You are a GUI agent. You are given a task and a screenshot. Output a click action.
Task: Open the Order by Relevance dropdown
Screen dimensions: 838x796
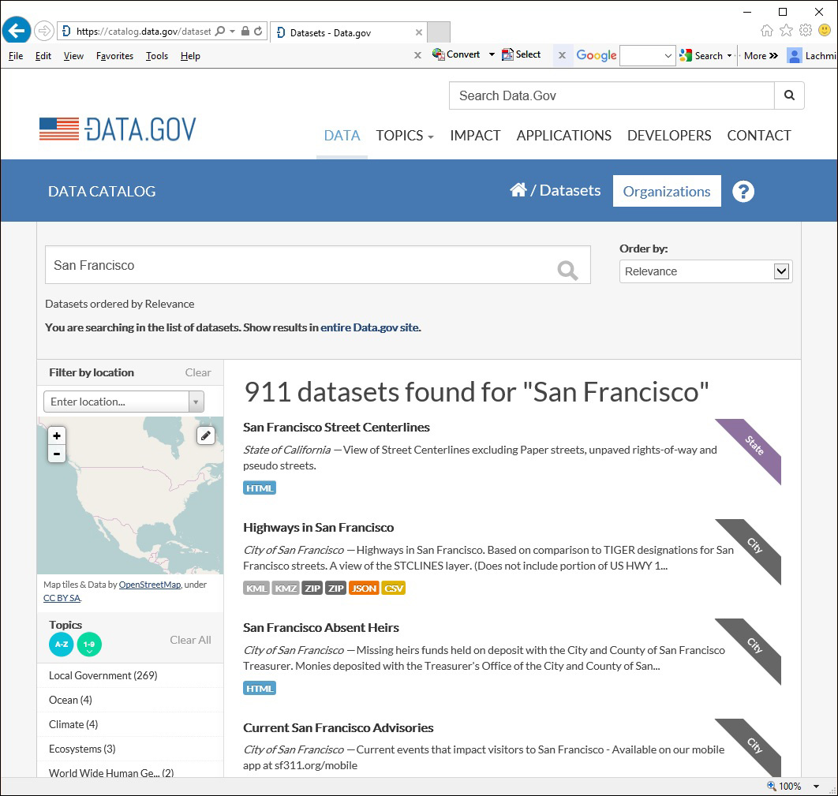[705, 271]
